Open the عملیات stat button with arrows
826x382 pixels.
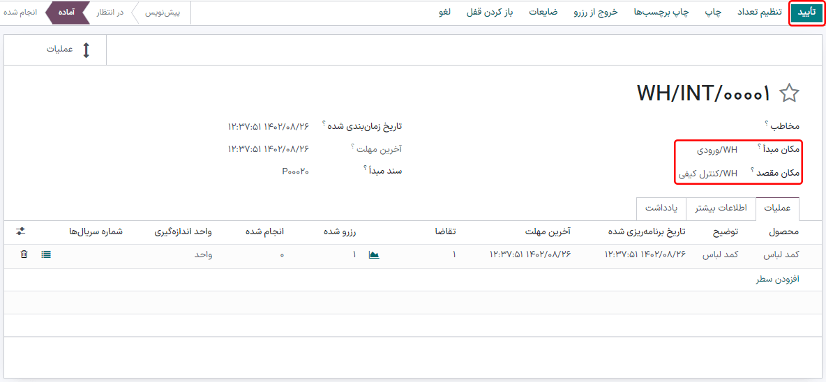[55, 50]
